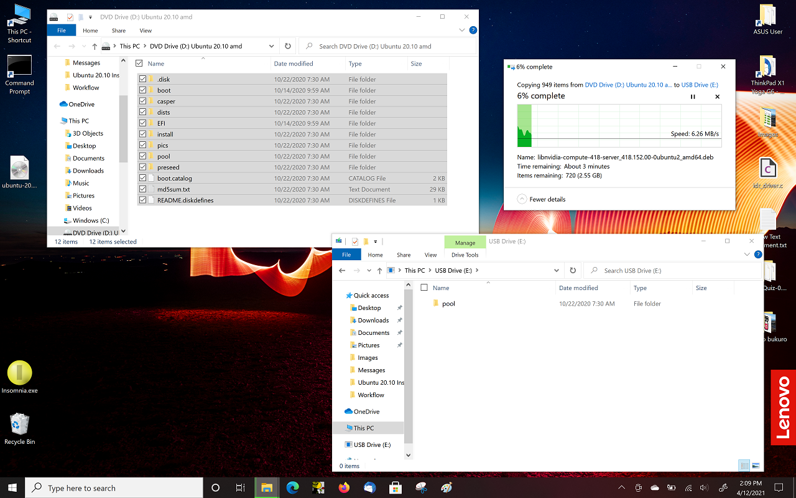Click Windows Start button

click(x=12, y=488)
